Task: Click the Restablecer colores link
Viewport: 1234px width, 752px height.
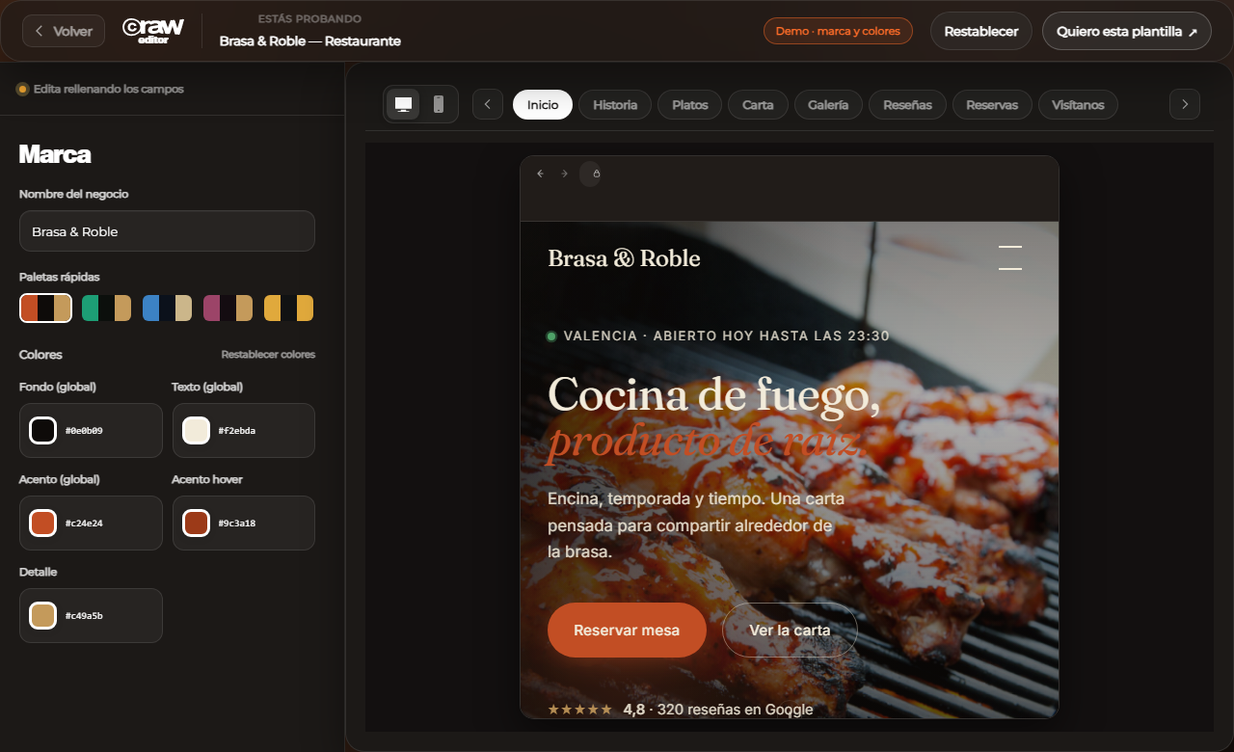Action: tap(268, 355)
